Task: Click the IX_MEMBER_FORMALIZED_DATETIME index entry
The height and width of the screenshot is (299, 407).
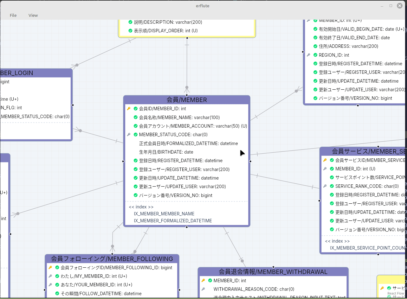Action: pyautogui.click(x=173, y=221)
